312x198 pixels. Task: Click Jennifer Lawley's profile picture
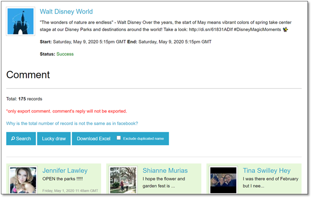click(23, 180)
